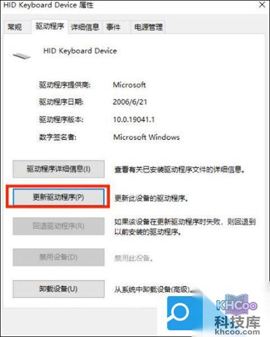Image resolution: width=270 pixels, height=337 pixels.
Task: Click 卸载设备(U) to uninstall the device
Action: pos(58,289)
